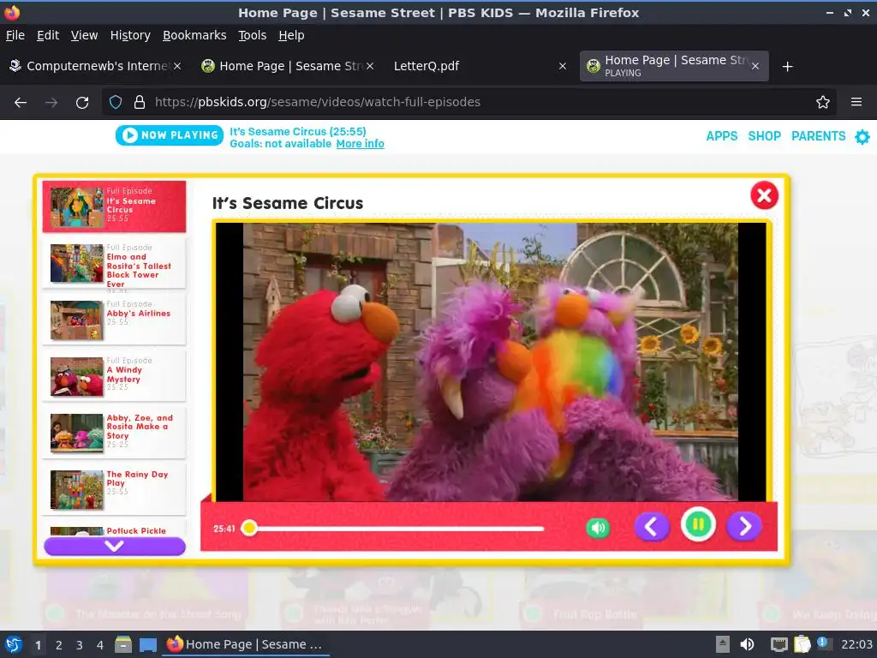Switch to workspace 4 in the taskbar

click(x=100, y=645)
